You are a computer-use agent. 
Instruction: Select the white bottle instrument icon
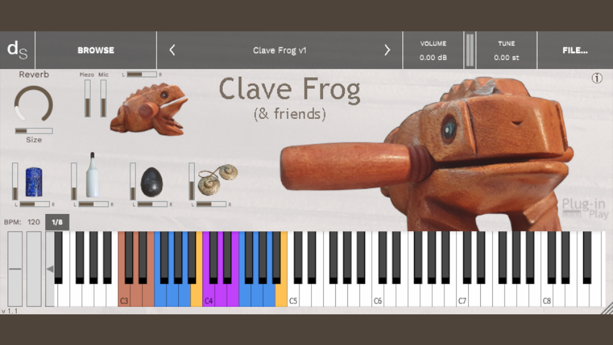click(92, 175)
